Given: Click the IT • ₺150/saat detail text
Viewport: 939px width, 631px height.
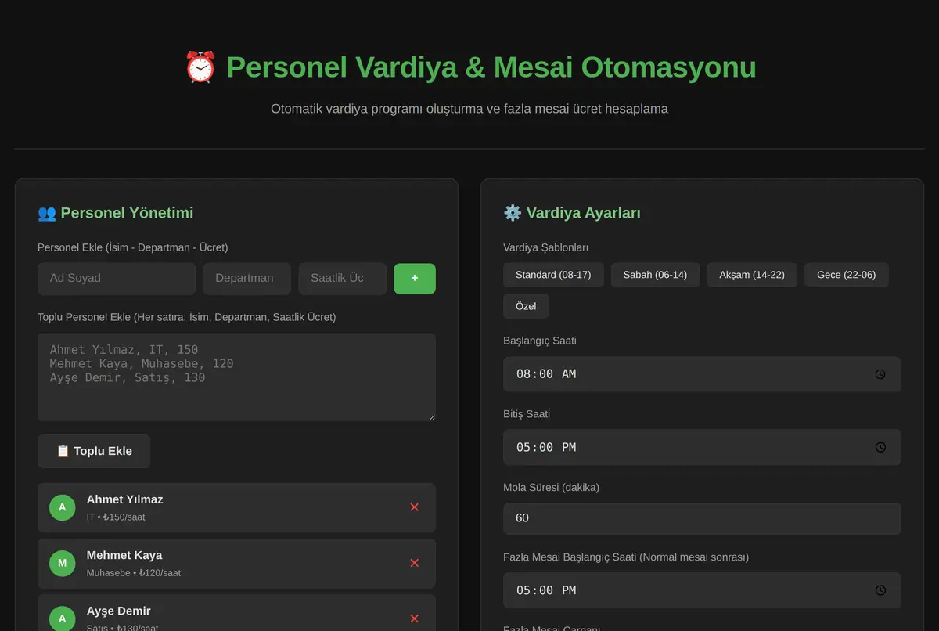Looking at the screenshot, I should point(116,517).
